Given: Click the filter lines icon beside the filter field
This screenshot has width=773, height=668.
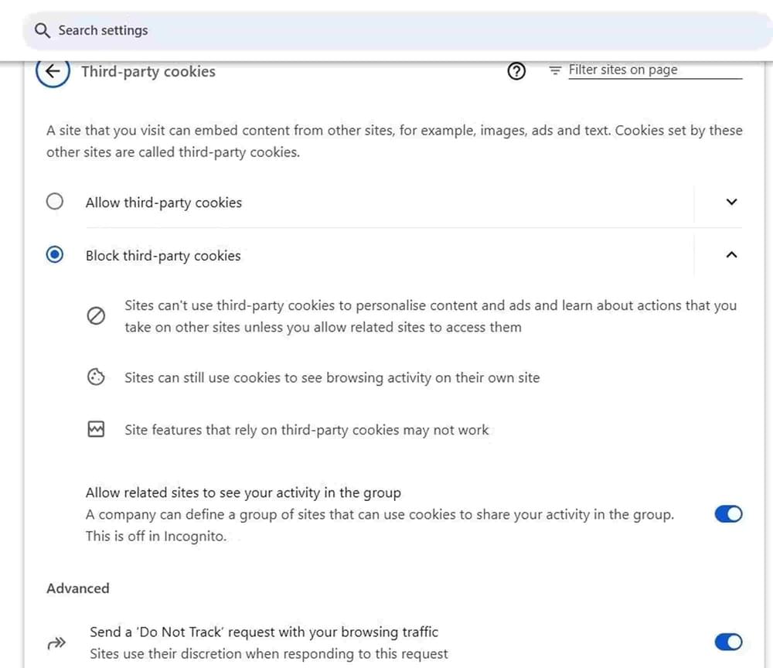Looking at the screenshot, I should tap(554, 70).
